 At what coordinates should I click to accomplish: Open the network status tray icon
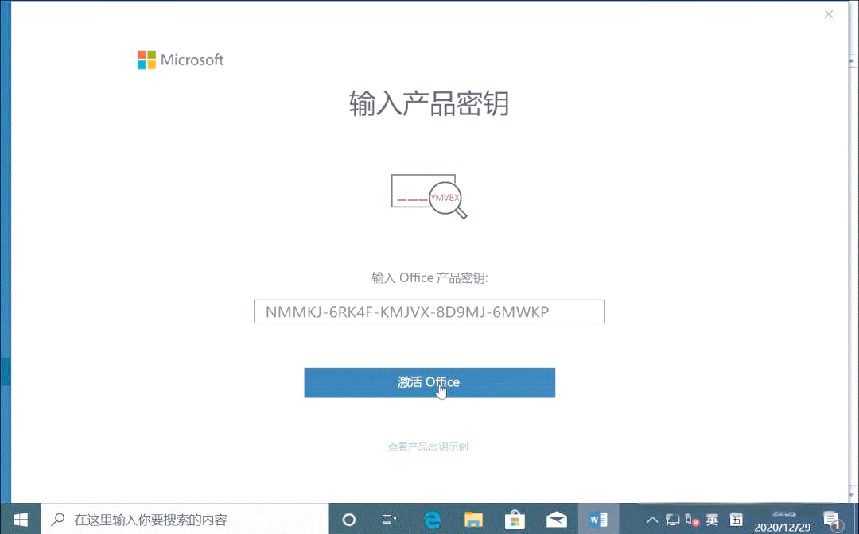(672, 520)
